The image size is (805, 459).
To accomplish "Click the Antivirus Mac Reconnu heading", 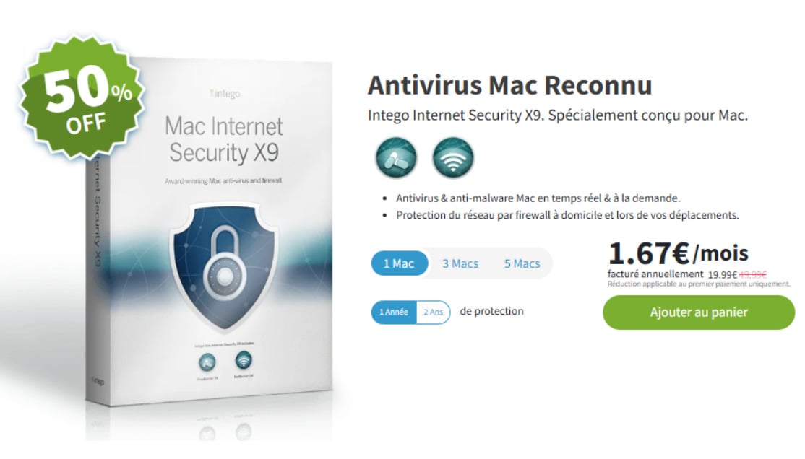I will 509,85.
